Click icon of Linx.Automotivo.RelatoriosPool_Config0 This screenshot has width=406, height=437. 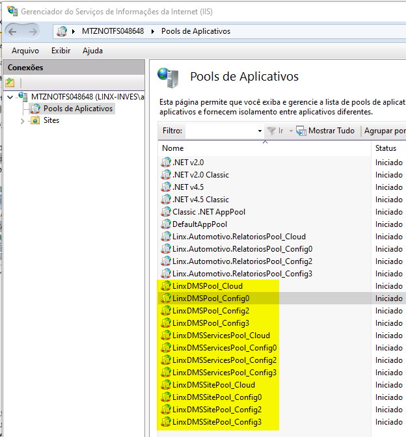point(166,249)
